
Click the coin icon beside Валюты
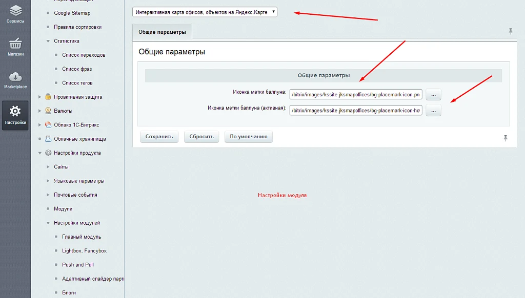48,111
